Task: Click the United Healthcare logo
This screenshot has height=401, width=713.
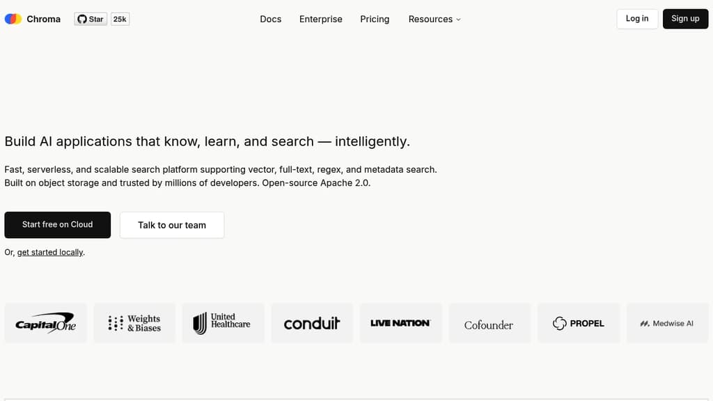Action: [x=223, y=323]
